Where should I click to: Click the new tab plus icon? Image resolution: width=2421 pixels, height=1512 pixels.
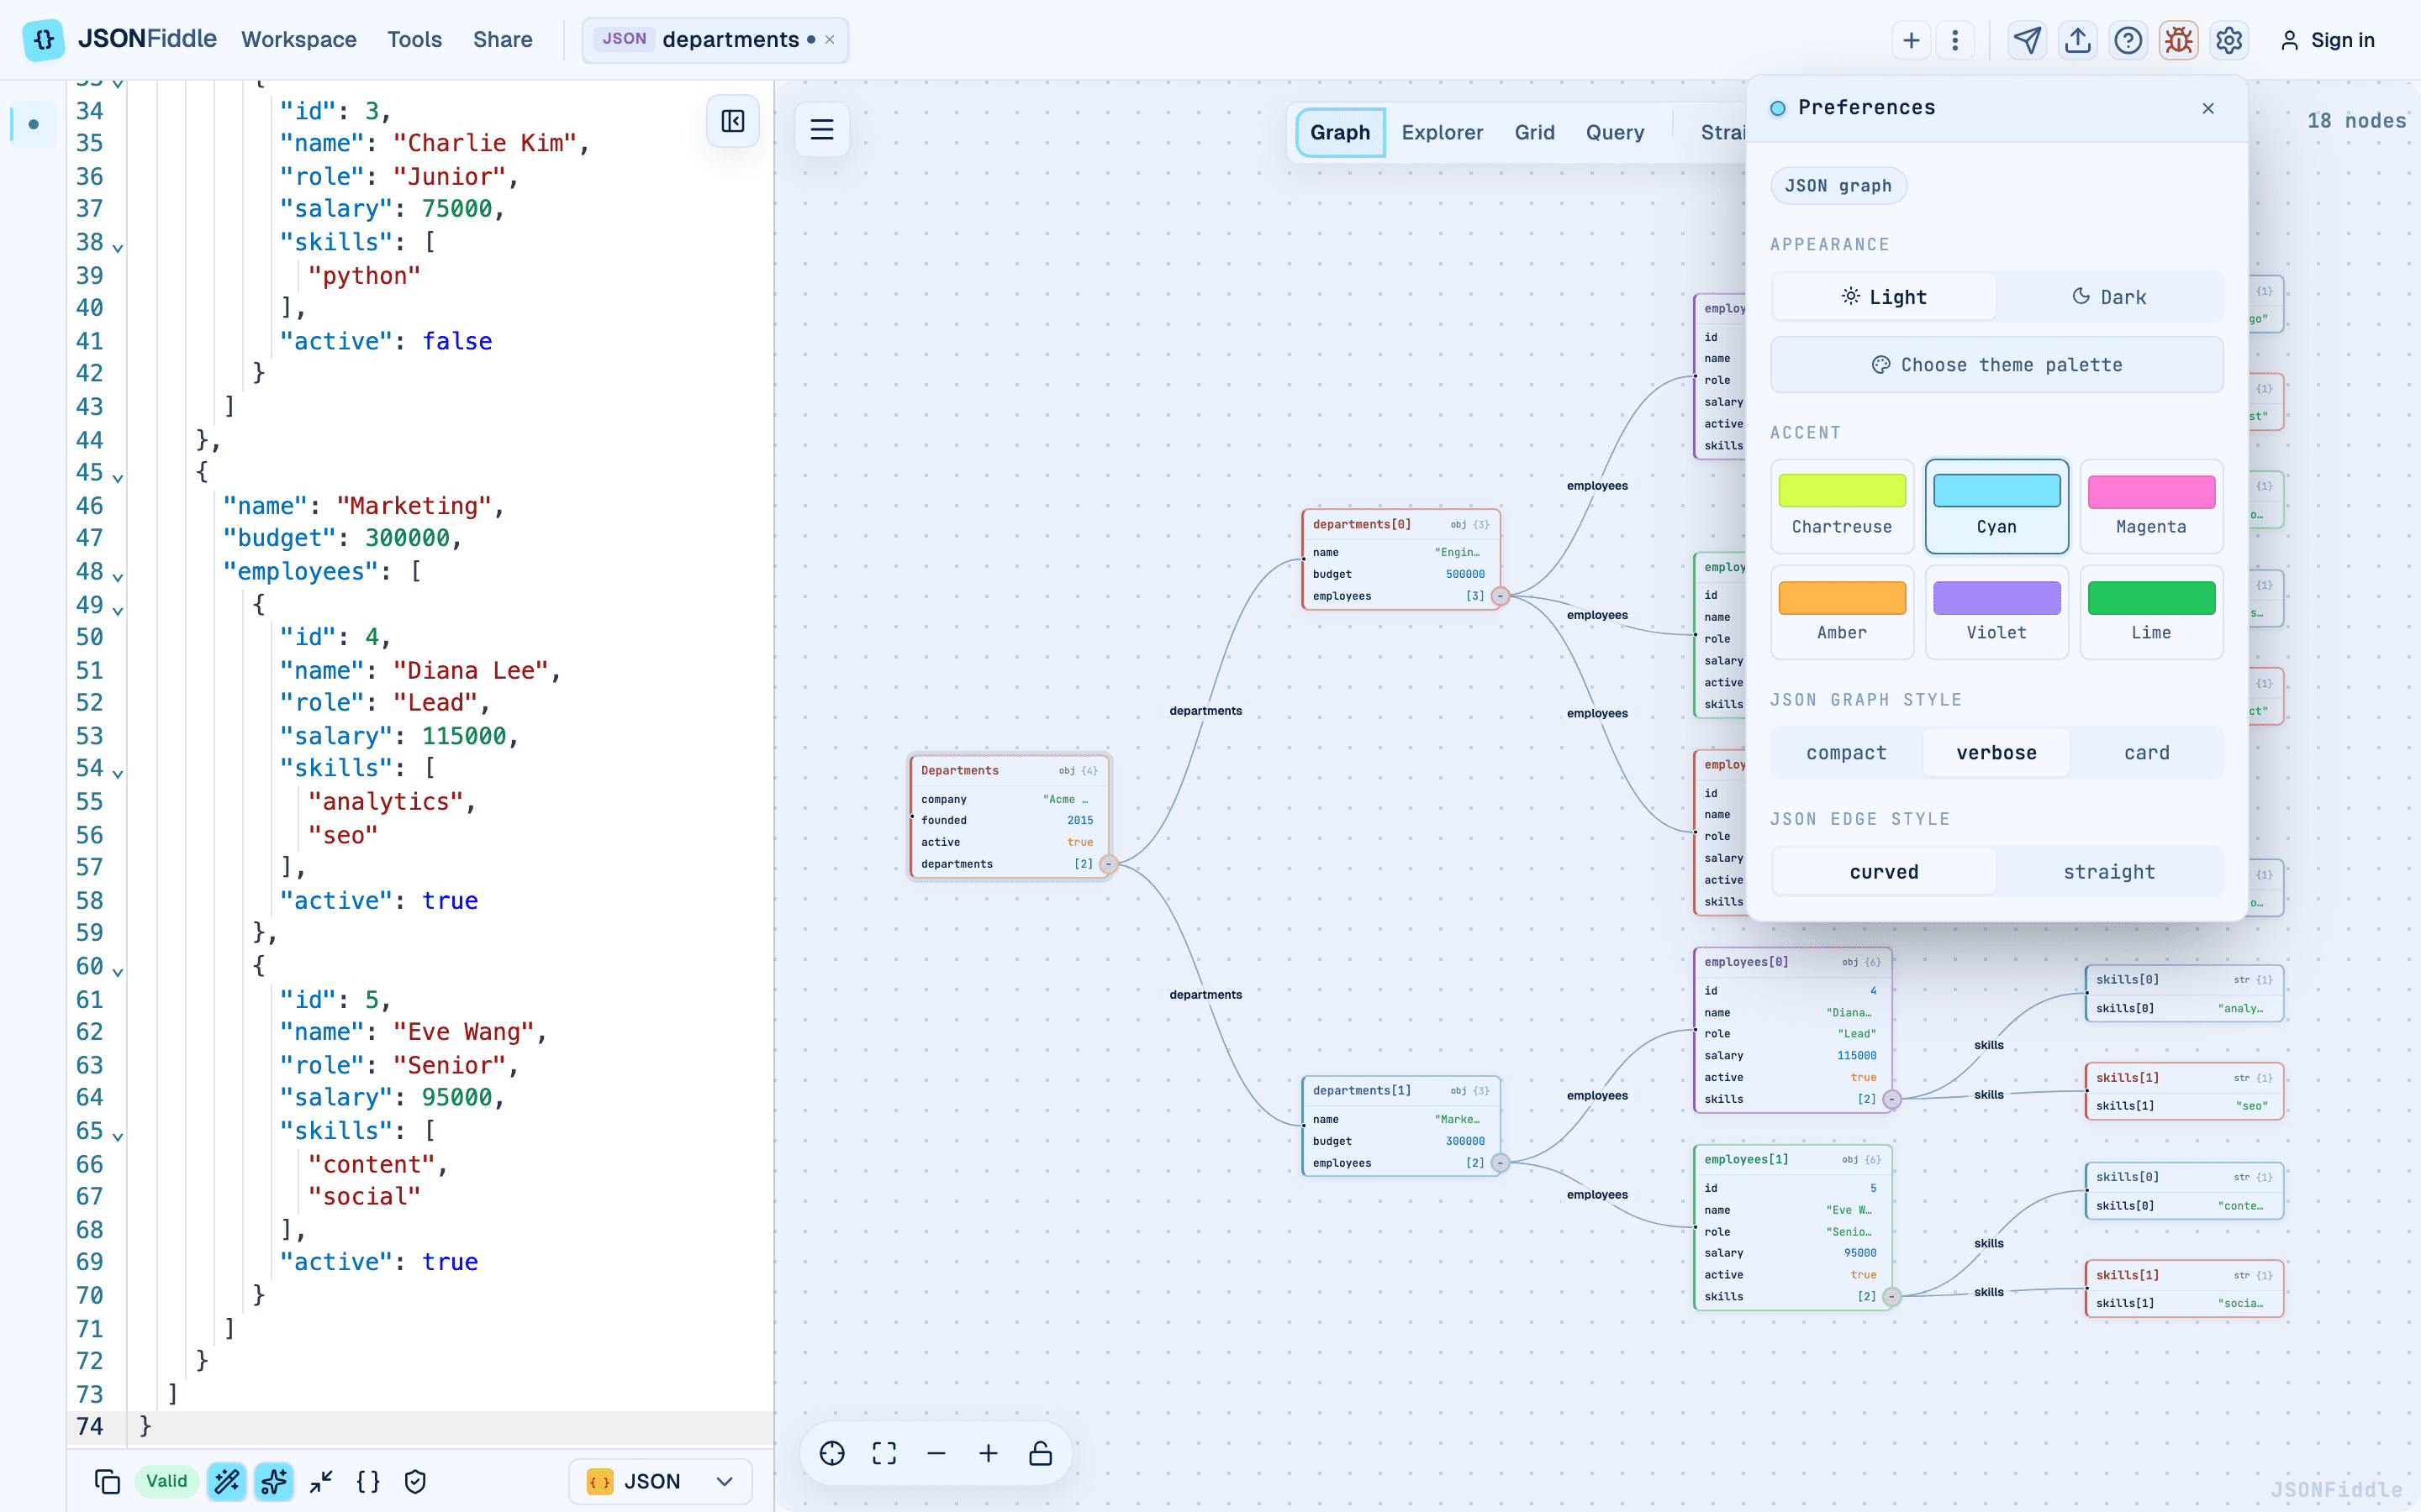pos(1911,40)
